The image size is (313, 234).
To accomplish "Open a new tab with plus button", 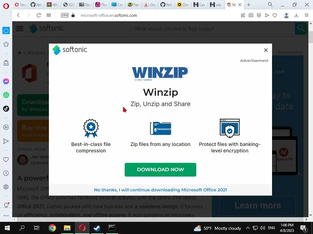I will [x=249, y=5].
